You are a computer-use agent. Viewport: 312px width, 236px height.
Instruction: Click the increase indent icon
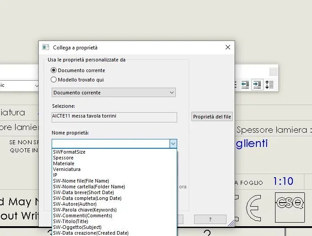(x=257, y=85)
